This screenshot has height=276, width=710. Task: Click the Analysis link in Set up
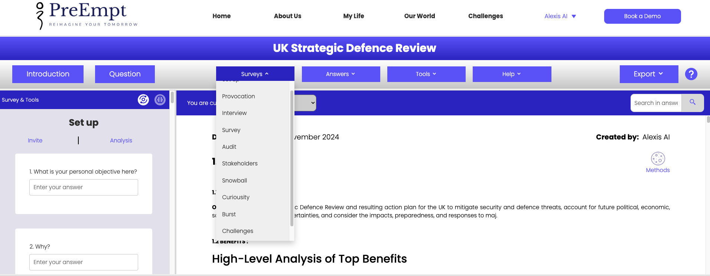[x=121, y=141]
